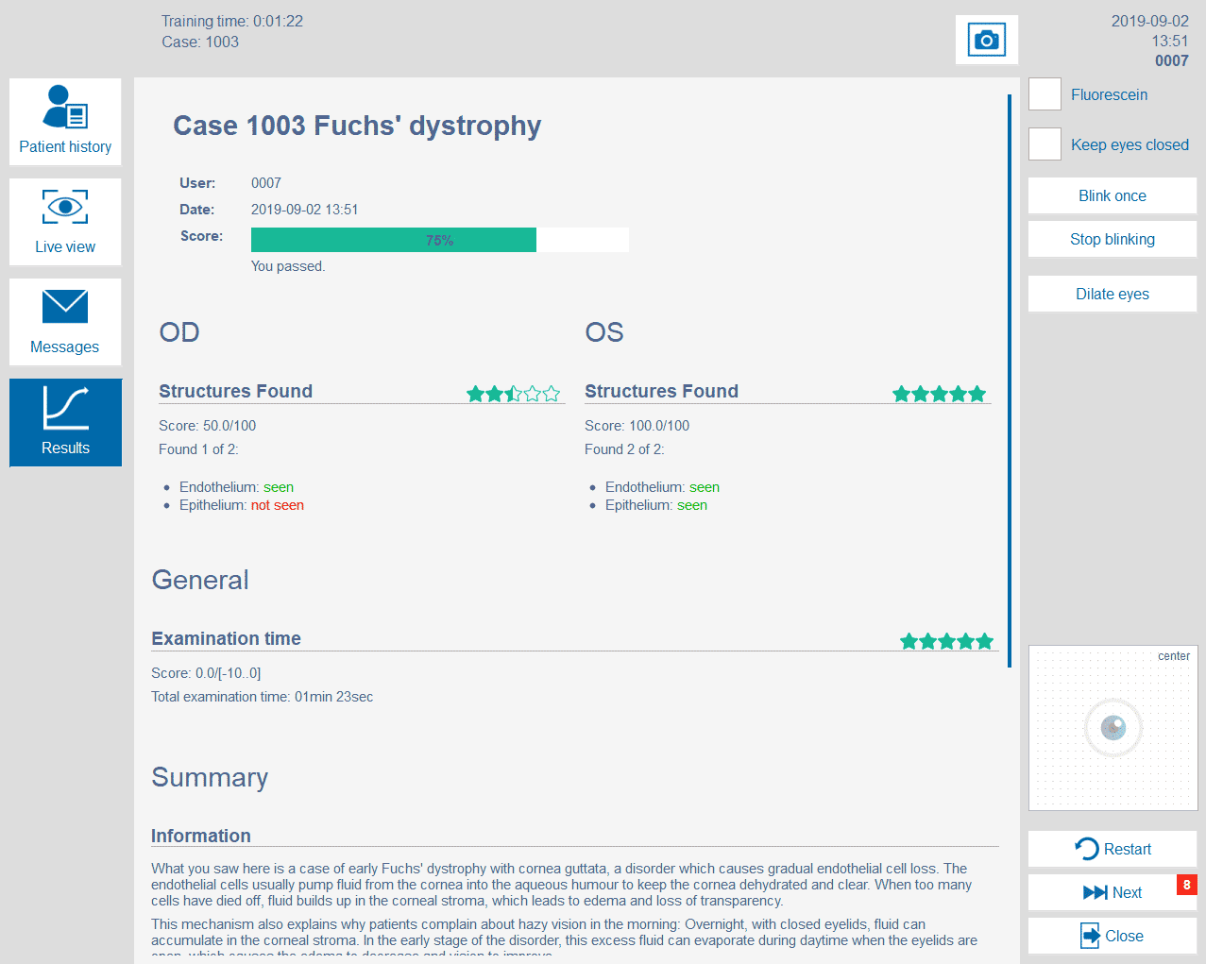Click the OS Structures Found star rating
The width and height of the screenshot is (1206, 964).
coord(939,394)
